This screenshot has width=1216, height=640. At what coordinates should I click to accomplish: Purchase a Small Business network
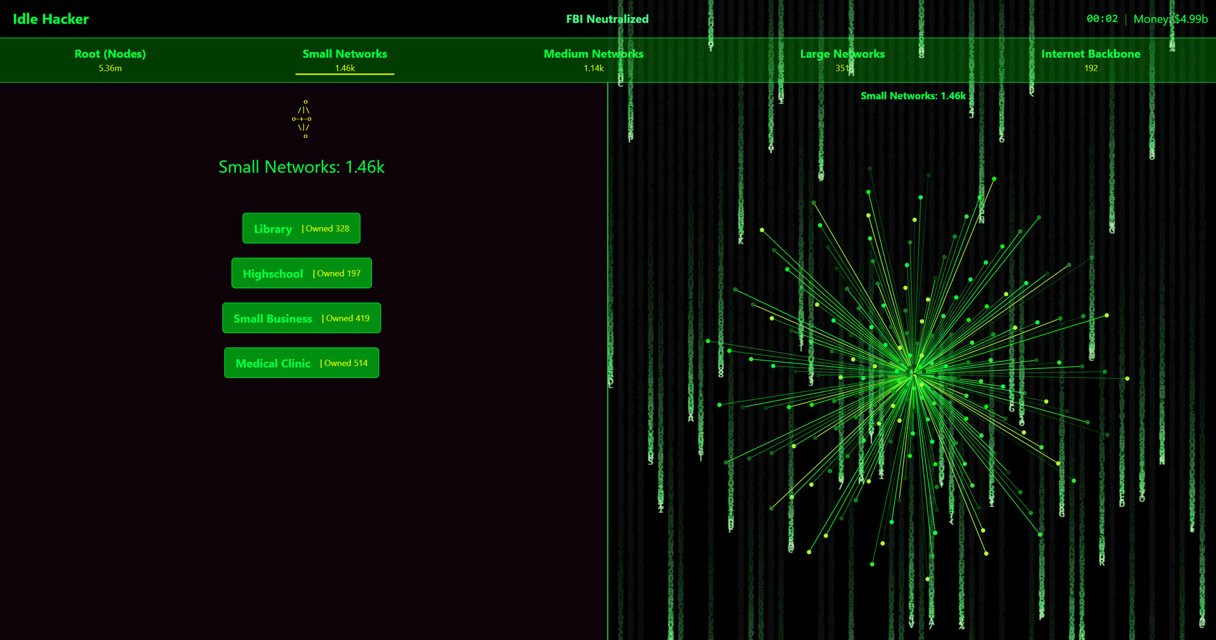point(301,318)
